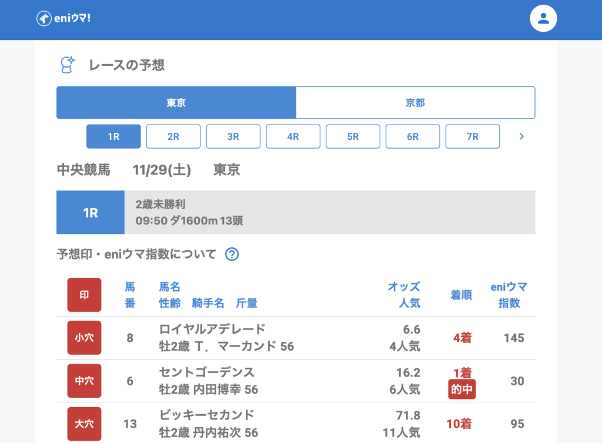Go to race 4R

293,136
